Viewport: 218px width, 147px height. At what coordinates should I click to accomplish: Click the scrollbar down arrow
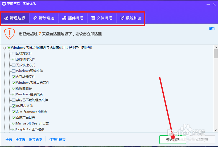pos(216,130)
